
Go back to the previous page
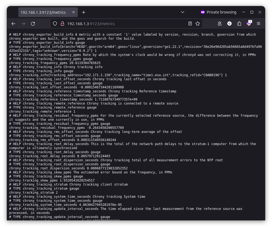pos(13,24)
